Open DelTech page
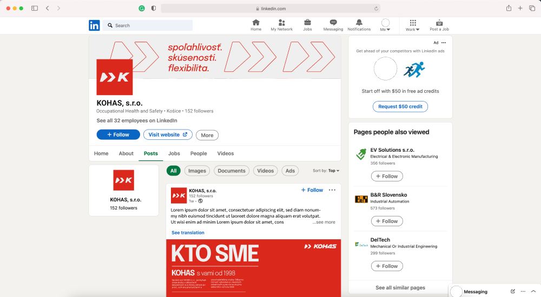This screenshot has width=541, height=297. [380, 240]
